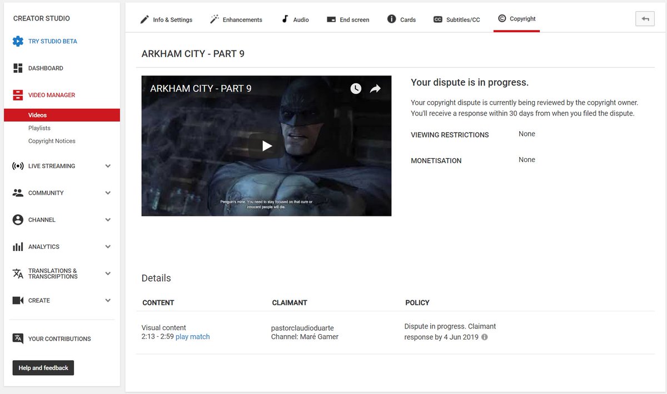667x394 pixels.
Task: Click the video title overlay on the player
Action: 201,88
